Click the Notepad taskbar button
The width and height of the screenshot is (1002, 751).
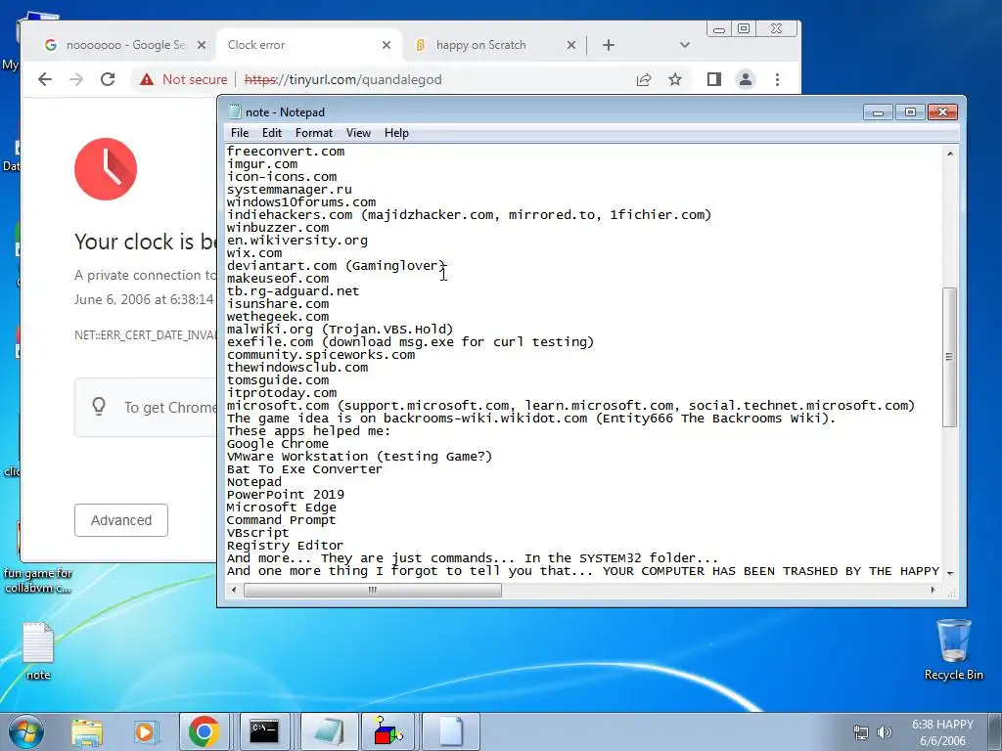[x=330, y=731]
